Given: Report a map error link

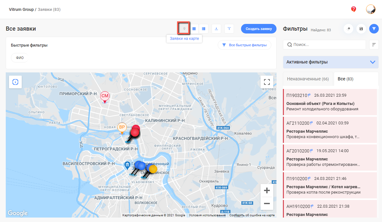Looking at the screenshot, I should (252, 215).
